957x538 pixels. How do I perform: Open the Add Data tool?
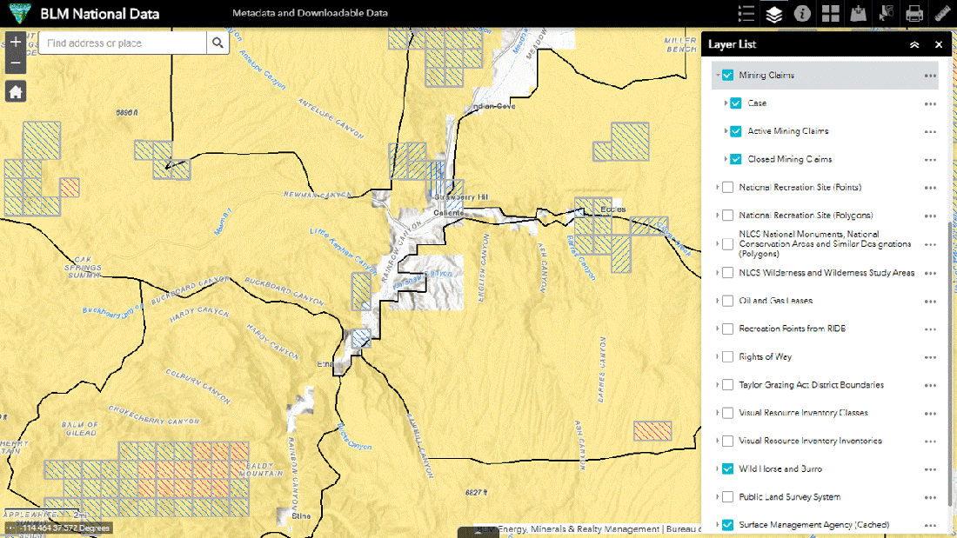pyautogui.click(x=857, y=13)
